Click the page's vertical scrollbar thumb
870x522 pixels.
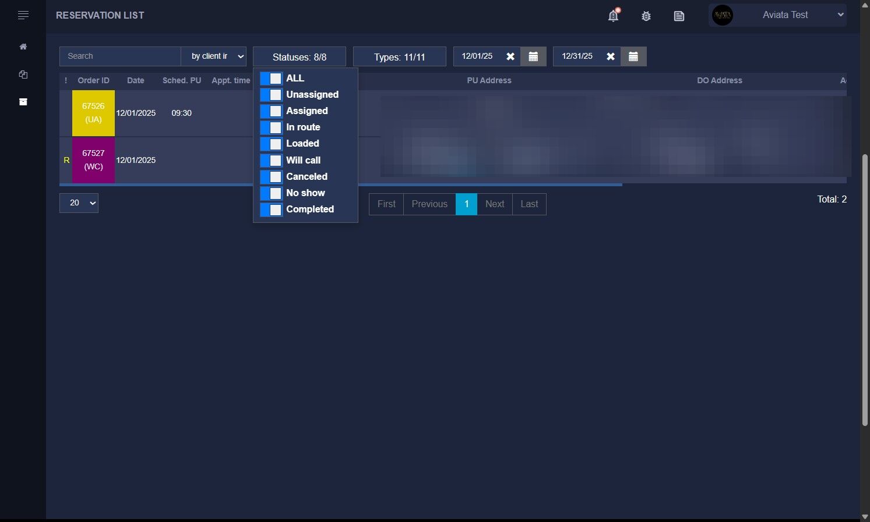[865, 290]
